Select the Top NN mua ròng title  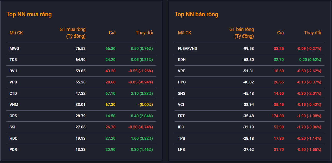[x=29, y=14]
